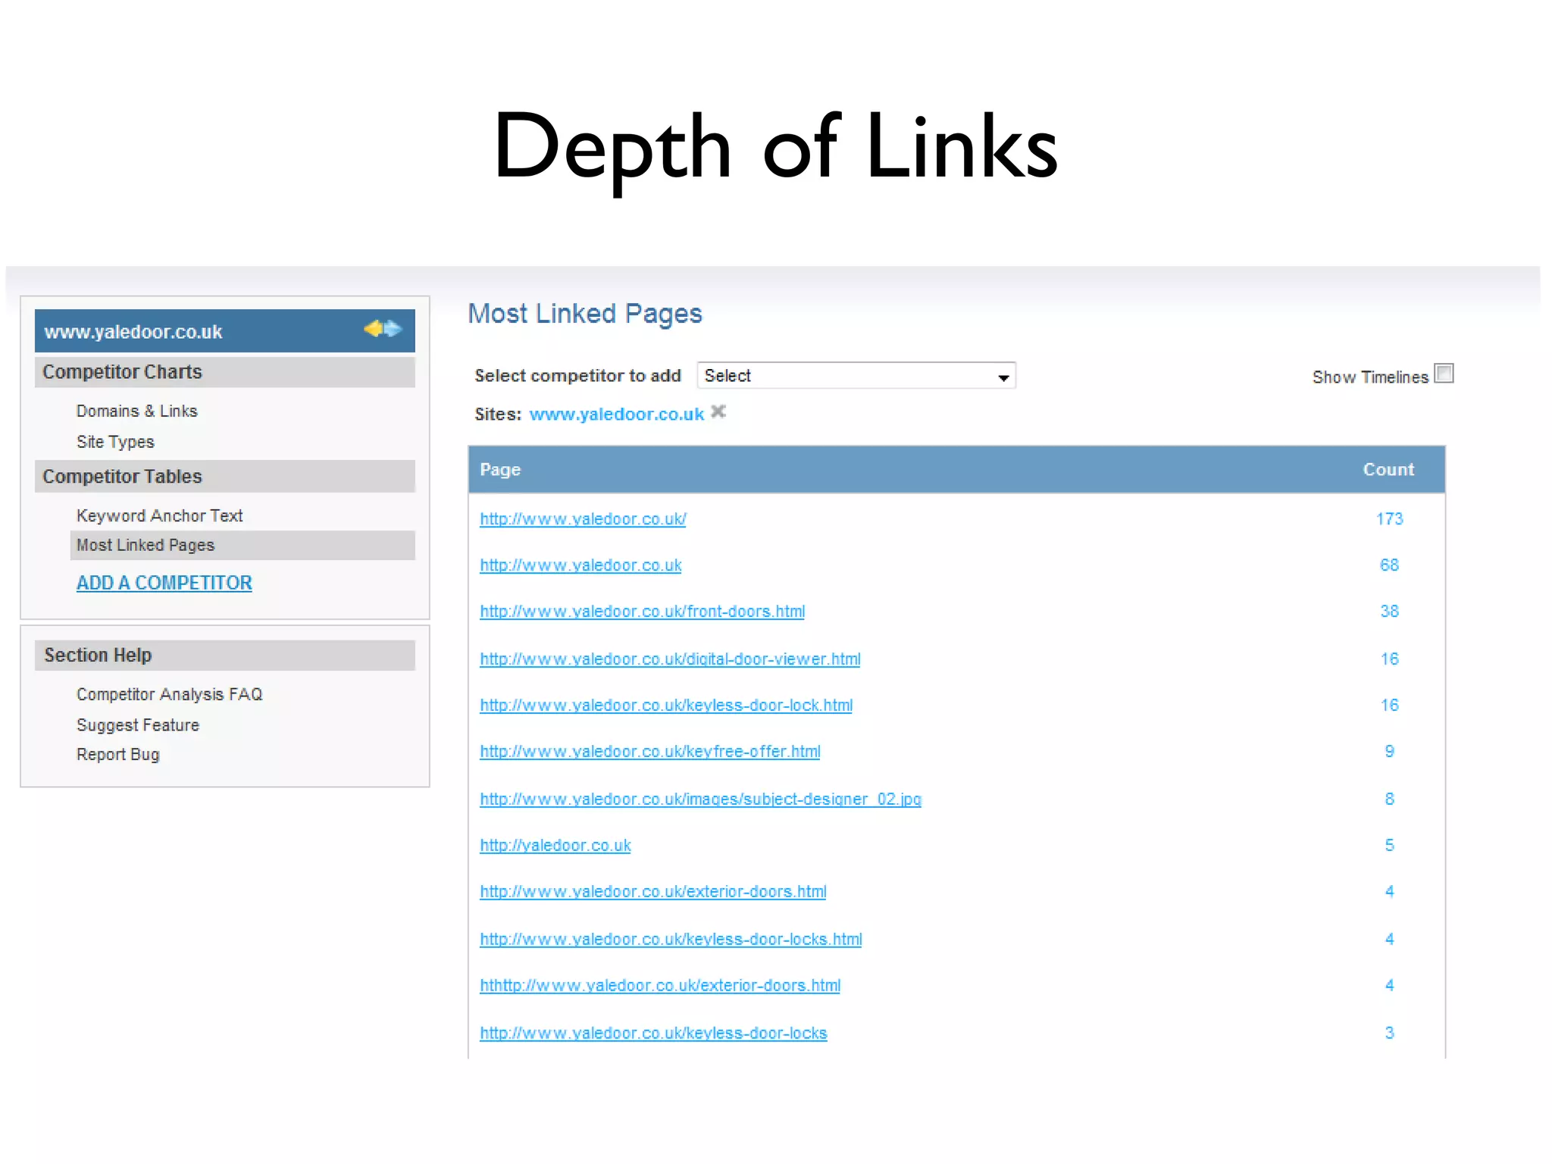Click the count value 173
Screen dimensions: 1552x1164
(x=1389, y=519)
